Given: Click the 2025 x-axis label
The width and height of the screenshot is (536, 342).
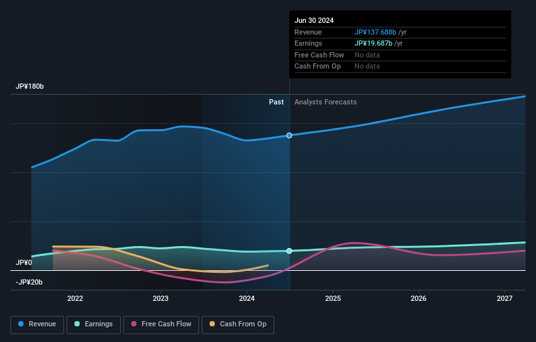Looking at the screenshot, I should point(333,298).
